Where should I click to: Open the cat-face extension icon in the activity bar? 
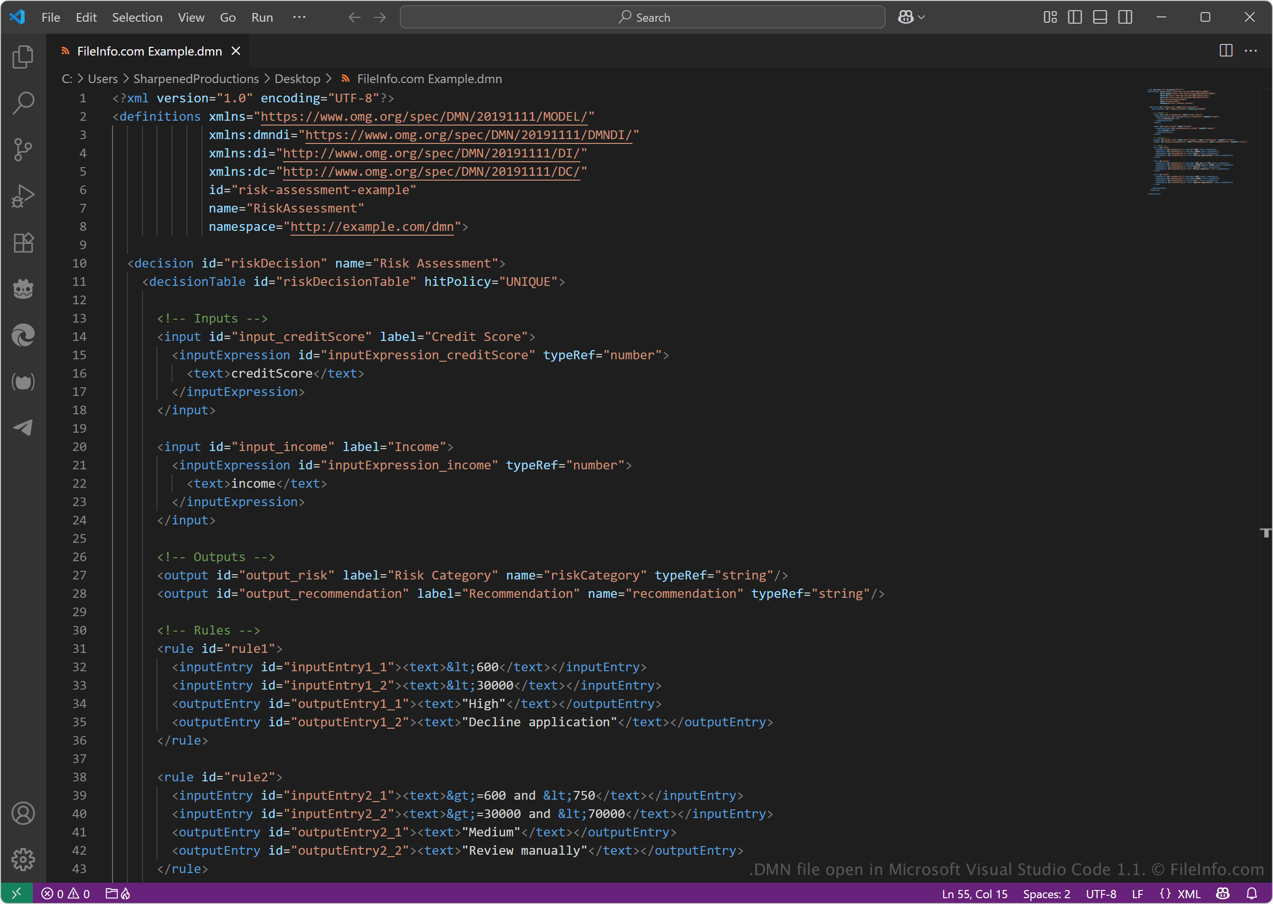click(x=23, y=382)
